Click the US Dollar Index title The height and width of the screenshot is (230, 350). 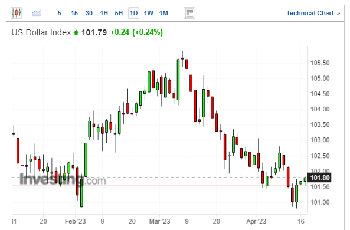click(41, 32)
